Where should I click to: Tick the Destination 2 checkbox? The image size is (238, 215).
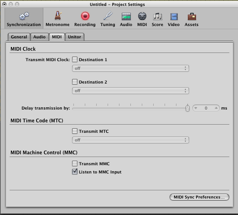(x=75, y=82)
